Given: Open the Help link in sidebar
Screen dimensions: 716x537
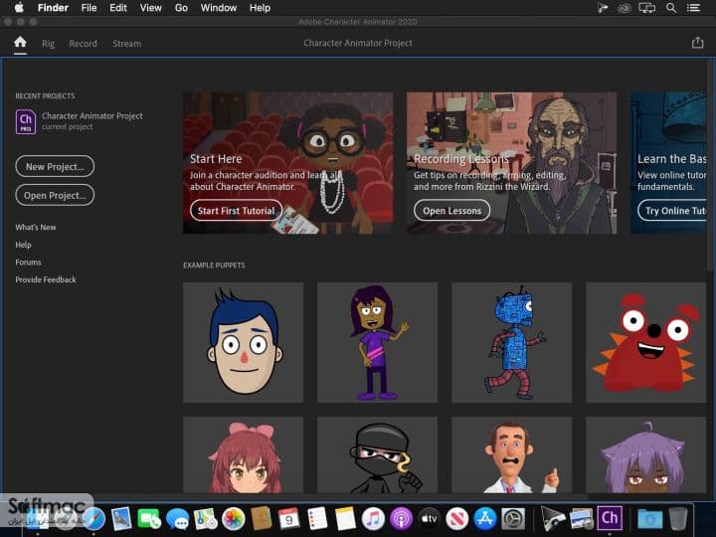Looking at the screenshot, I should point(23,245).
